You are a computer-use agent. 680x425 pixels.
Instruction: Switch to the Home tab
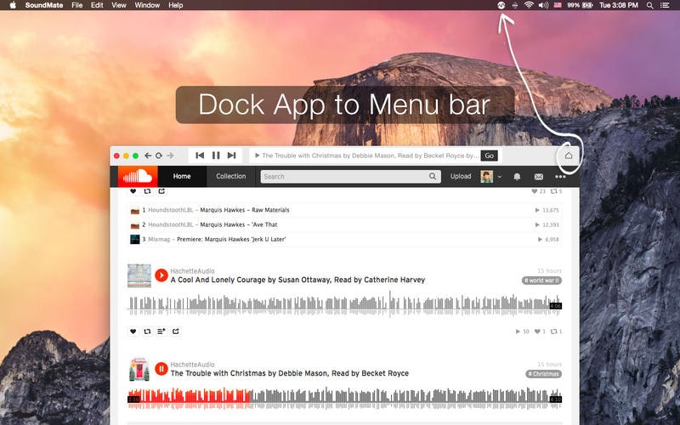pos(182,177)
